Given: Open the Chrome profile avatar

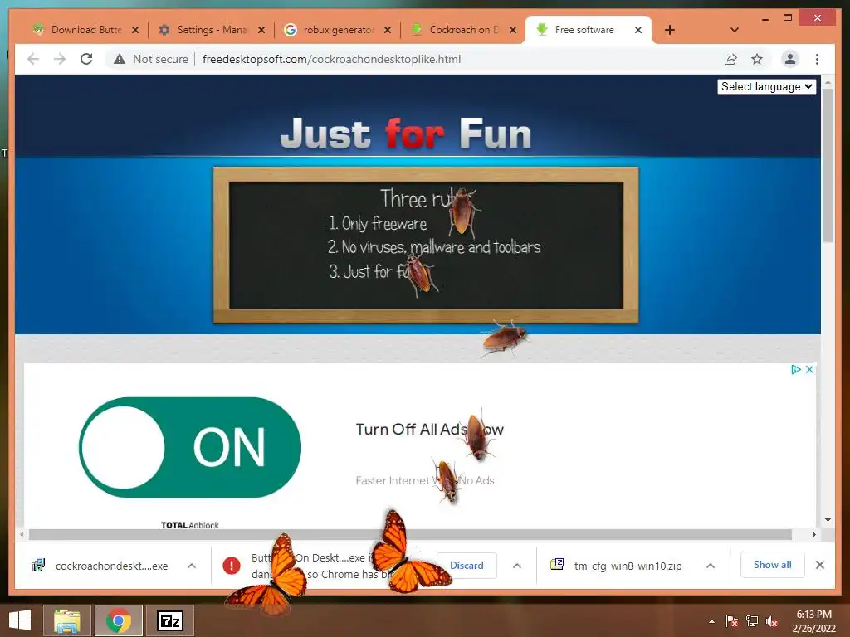Looking at the screenshot, I should click(x=790, y=59).
